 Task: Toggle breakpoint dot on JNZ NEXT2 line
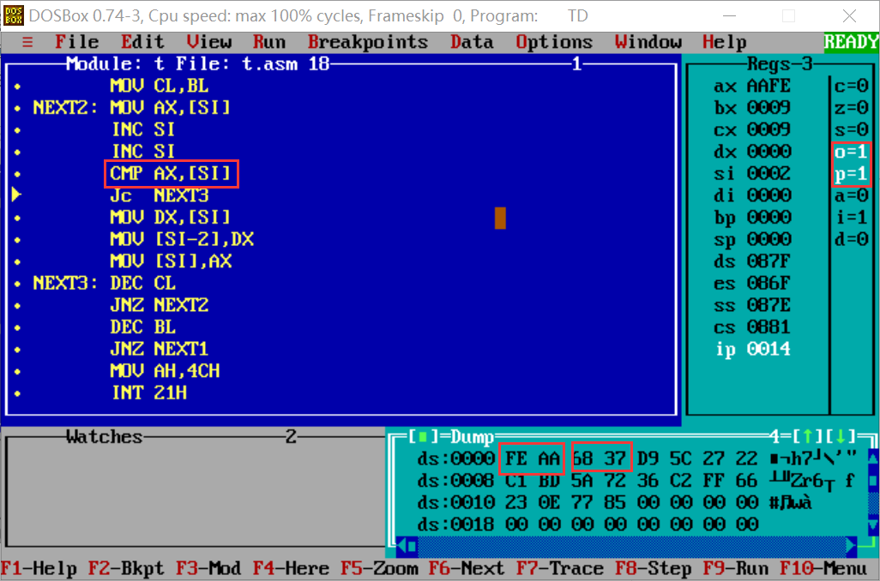pos(17,306)
